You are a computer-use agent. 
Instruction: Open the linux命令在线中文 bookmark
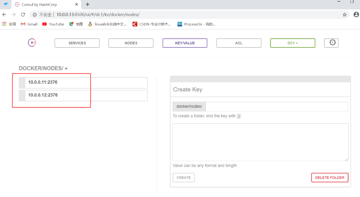pos(107,24)
